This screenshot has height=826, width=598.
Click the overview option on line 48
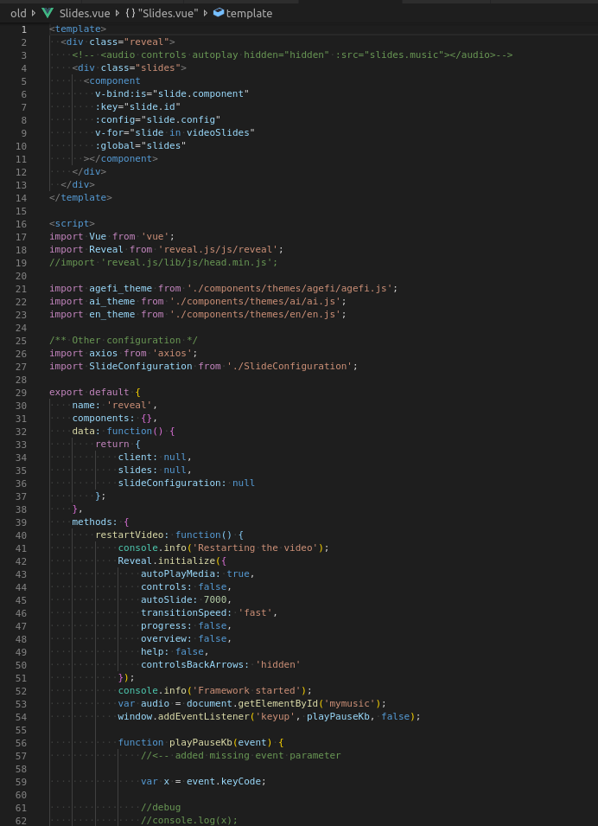pos(163,638)
